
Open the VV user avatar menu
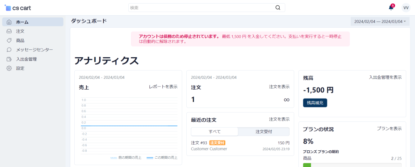pyautogui.click(x=405, y=7)
